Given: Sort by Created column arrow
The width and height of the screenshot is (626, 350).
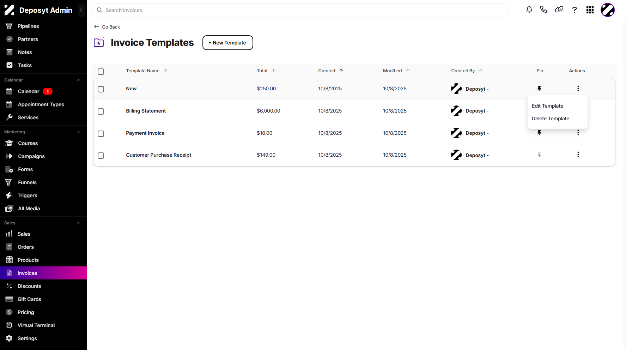Looking at the screenshot, I should (x=341, y=71).
